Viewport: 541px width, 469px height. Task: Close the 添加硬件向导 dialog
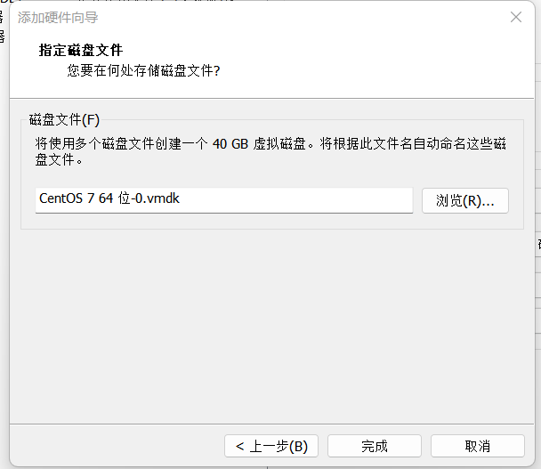point(515,17)
